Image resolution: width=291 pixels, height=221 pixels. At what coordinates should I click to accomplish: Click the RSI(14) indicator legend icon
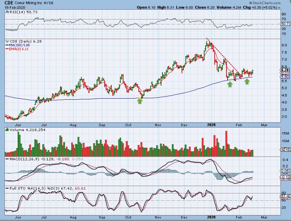(7, 12)
